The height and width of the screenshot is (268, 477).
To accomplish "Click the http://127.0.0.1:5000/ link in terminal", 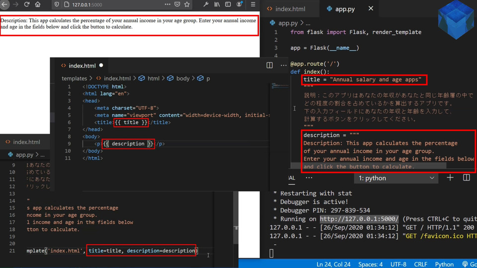I will point(359,219).
